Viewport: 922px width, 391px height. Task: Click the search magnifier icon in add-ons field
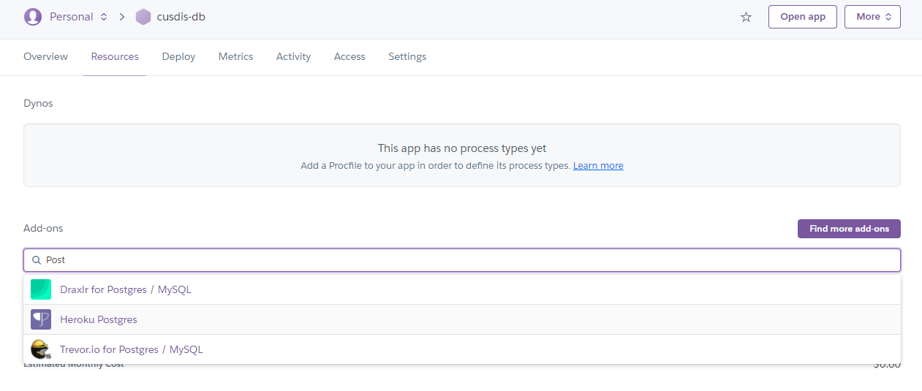pyautogui.click(x=36, y=260)
